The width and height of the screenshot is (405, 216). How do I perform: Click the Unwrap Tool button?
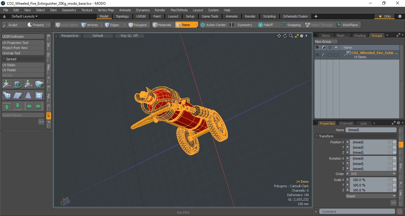point(23,53)
